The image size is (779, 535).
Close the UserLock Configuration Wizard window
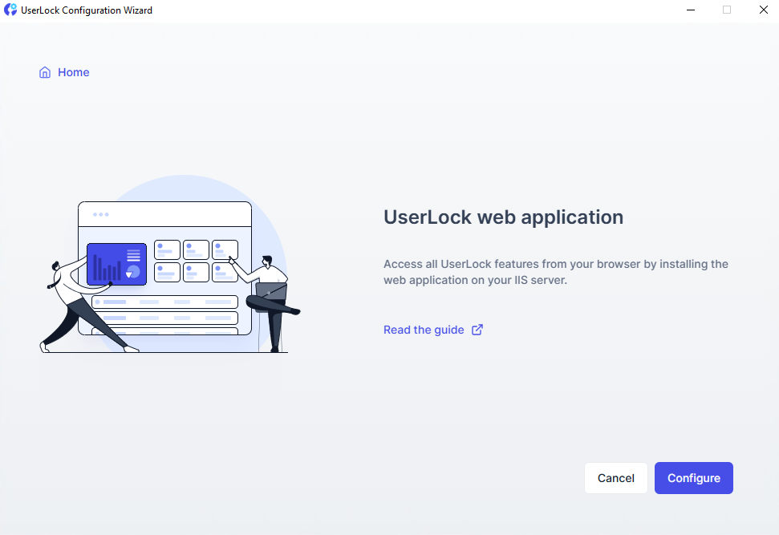764,10
